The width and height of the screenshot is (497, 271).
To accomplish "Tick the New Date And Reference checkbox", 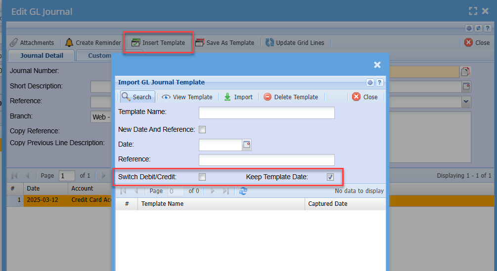I will (x=202, y=130).
